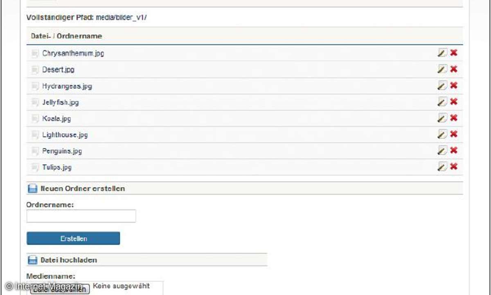Screen dimensions: 491x295
Task: Delete Jellyfish.jpg with the red X icon
Action: click(454, 102)
